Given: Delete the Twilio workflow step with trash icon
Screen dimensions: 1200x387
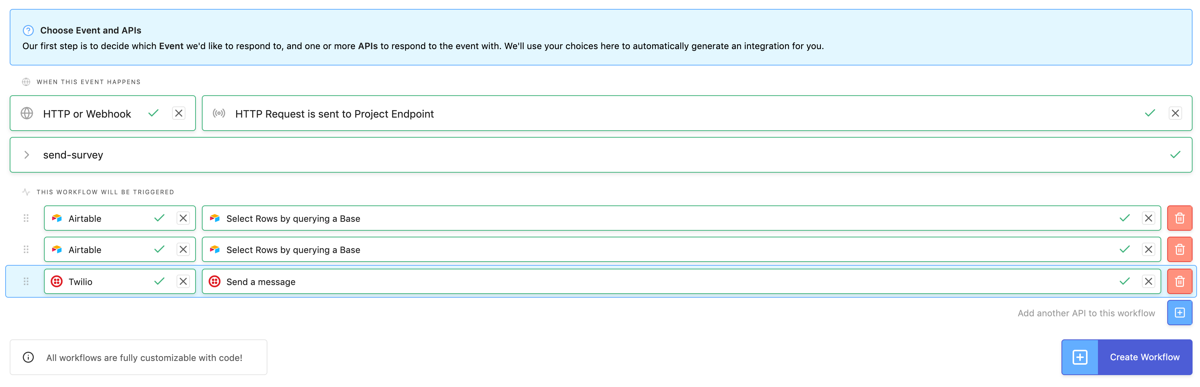Looking at the screenshot, I should pyautogui.click(x=1179, y=281).
